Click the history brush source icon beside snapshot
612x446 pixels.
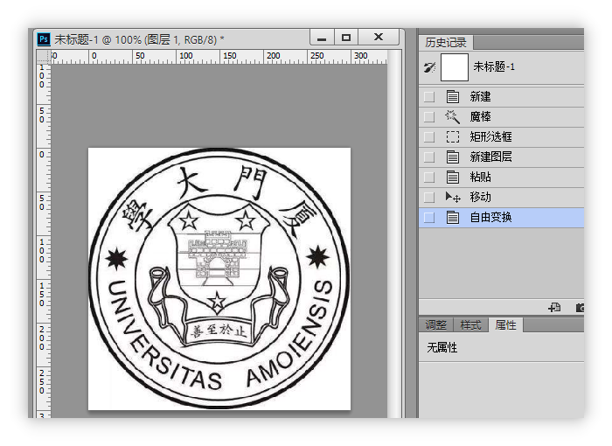(x=429, y=66)
